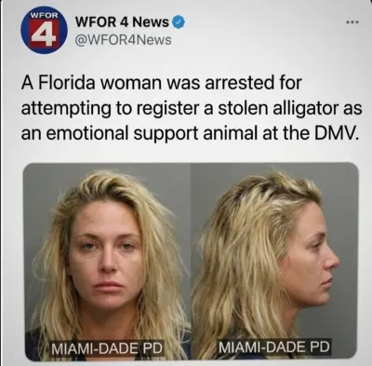Click the seam between the two photos

tap(191, 262)
